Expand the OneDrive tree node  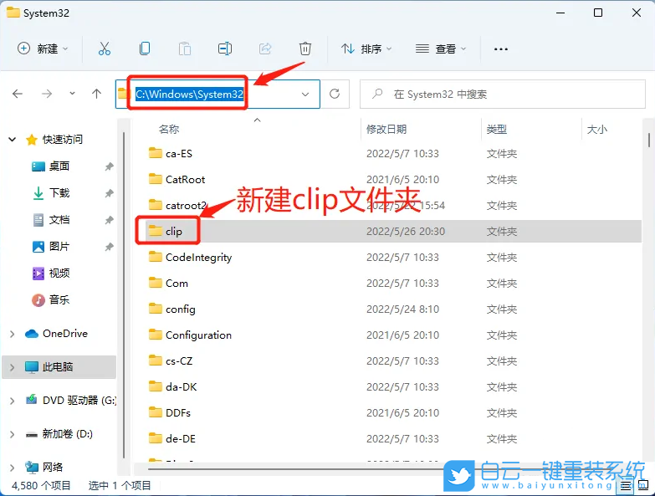point(12,334)
